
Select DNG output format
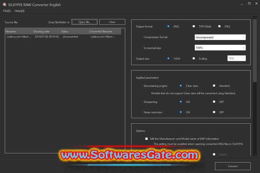click(168, 26)
